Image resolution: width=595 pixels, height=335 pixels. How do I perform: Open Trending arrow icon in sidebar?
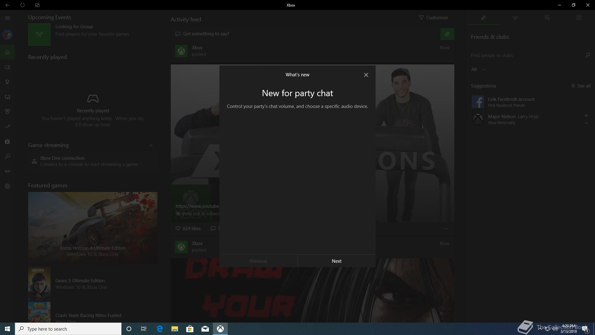(7, 127)
